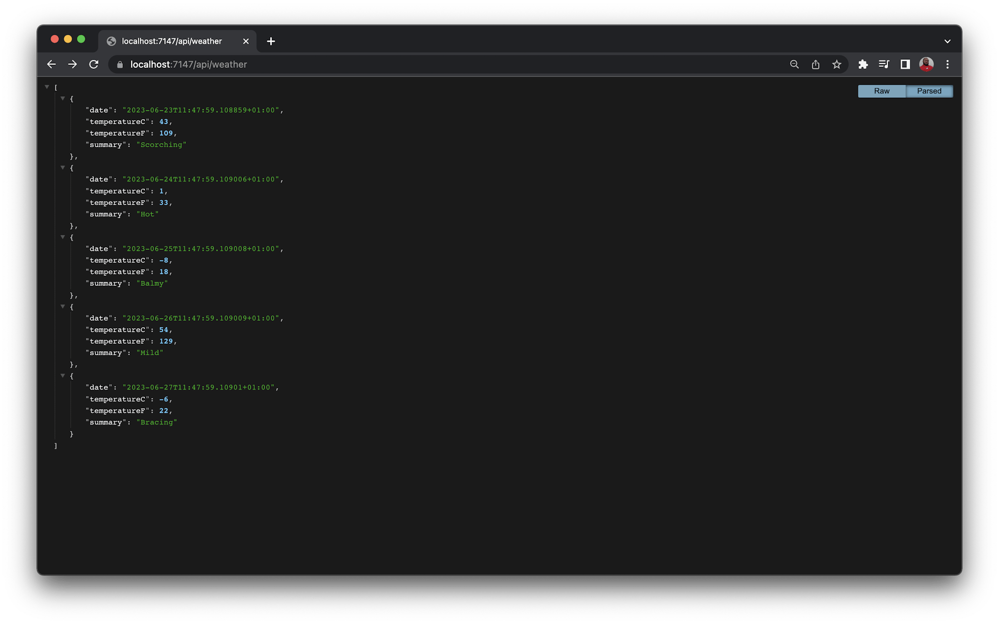The height and width of the screenshot is (624, 999).
Task: Open the in-page search magnifier icon
Action: pyautogui.click(x=794, y=64)
